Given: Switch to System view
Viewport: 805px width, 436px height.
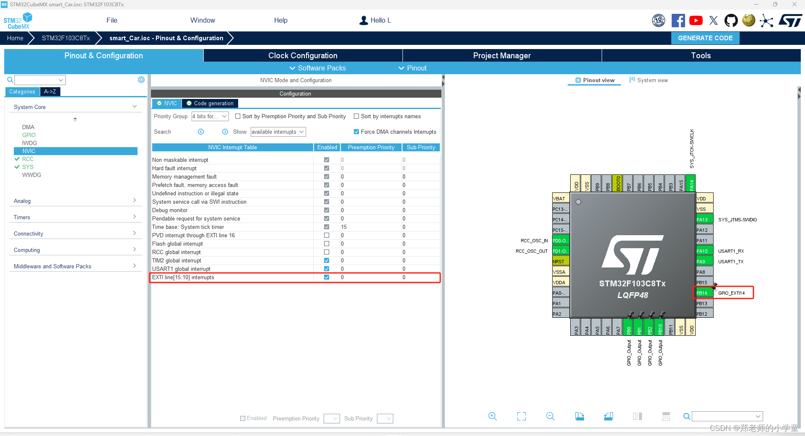Looking at the screenshot, I should pyautogui.click(x=649, y=80).
